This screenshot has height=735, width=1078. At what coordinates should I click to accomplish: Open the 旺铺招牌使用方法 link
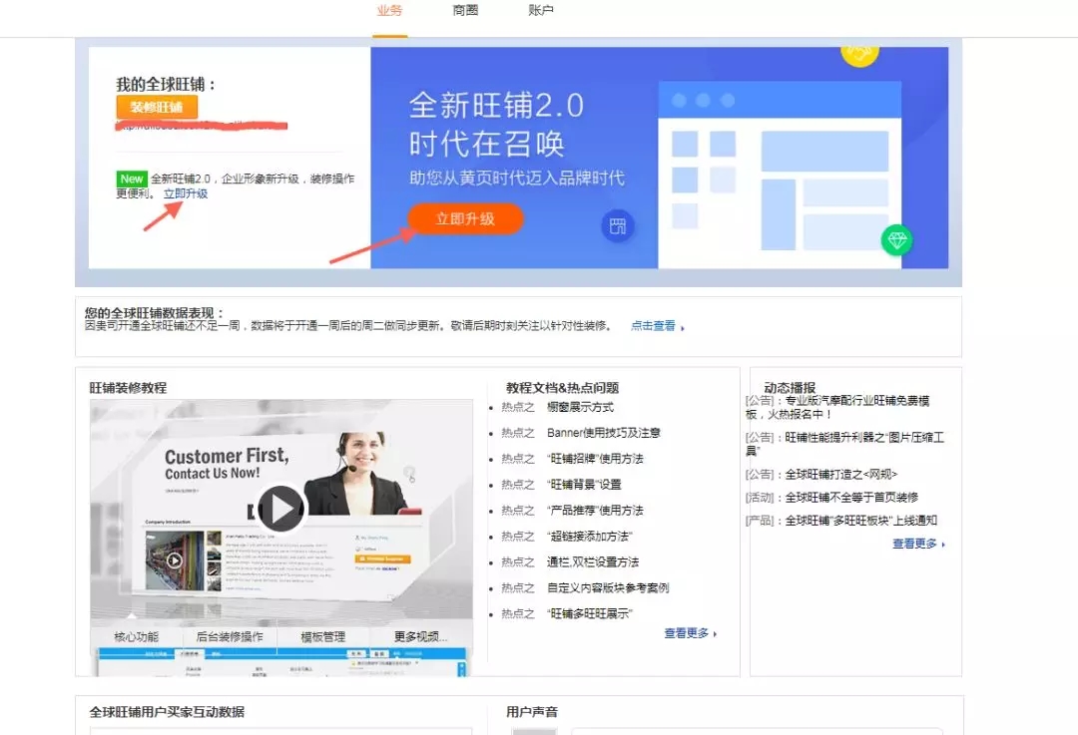597,458
